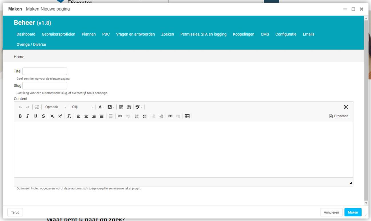Insert a numbered list

(x=137, y=116)
